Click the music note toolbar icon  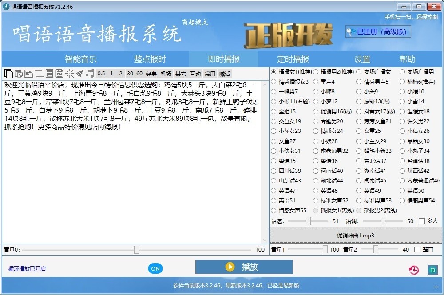point(90,74)
